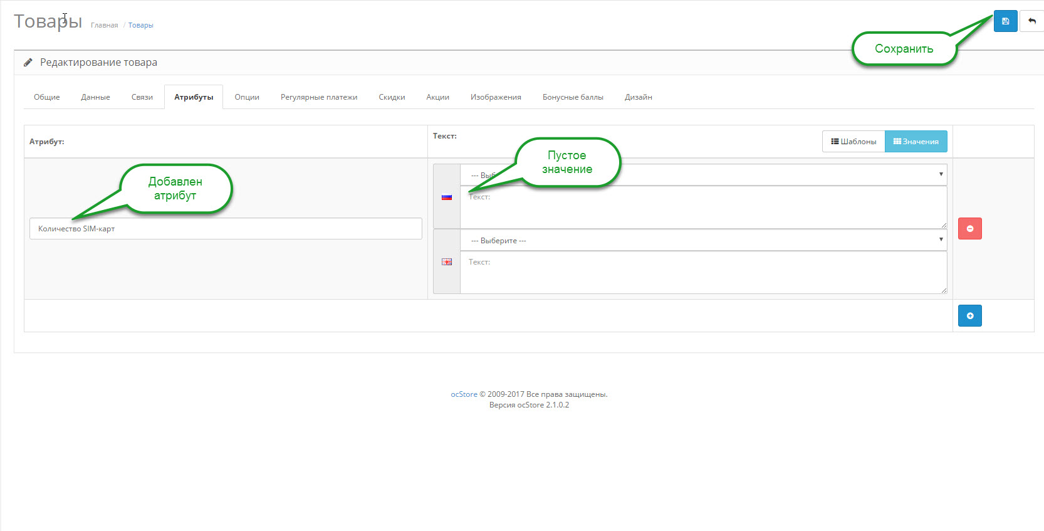The width and height of the screenshot is (1044, 531).
Task: Follow the ocStore footer link
Action: click(464, 394)
